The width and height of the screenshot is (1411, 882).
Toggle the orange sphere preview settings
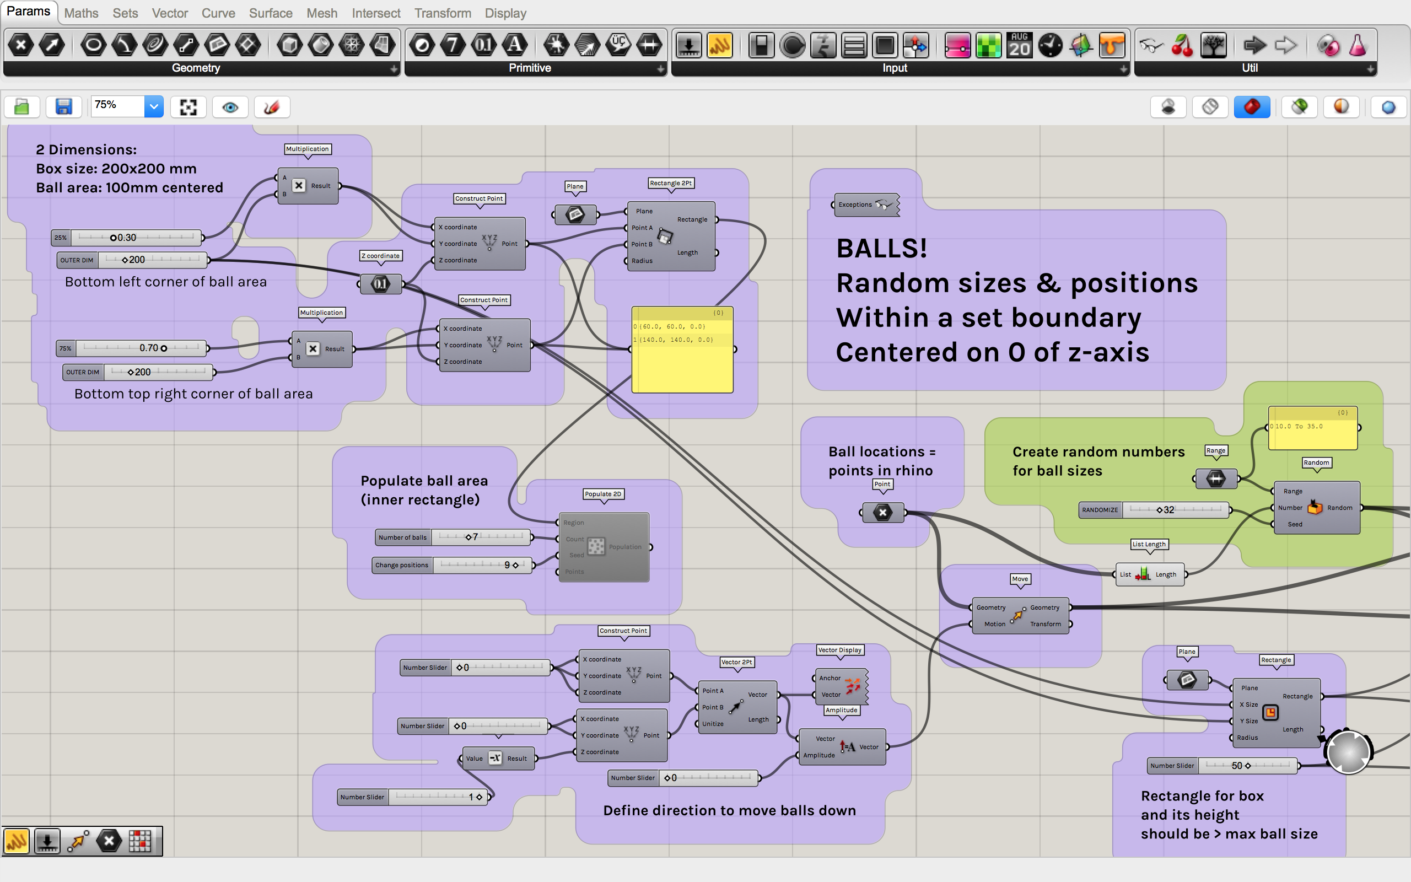(x=1341, y=107)
